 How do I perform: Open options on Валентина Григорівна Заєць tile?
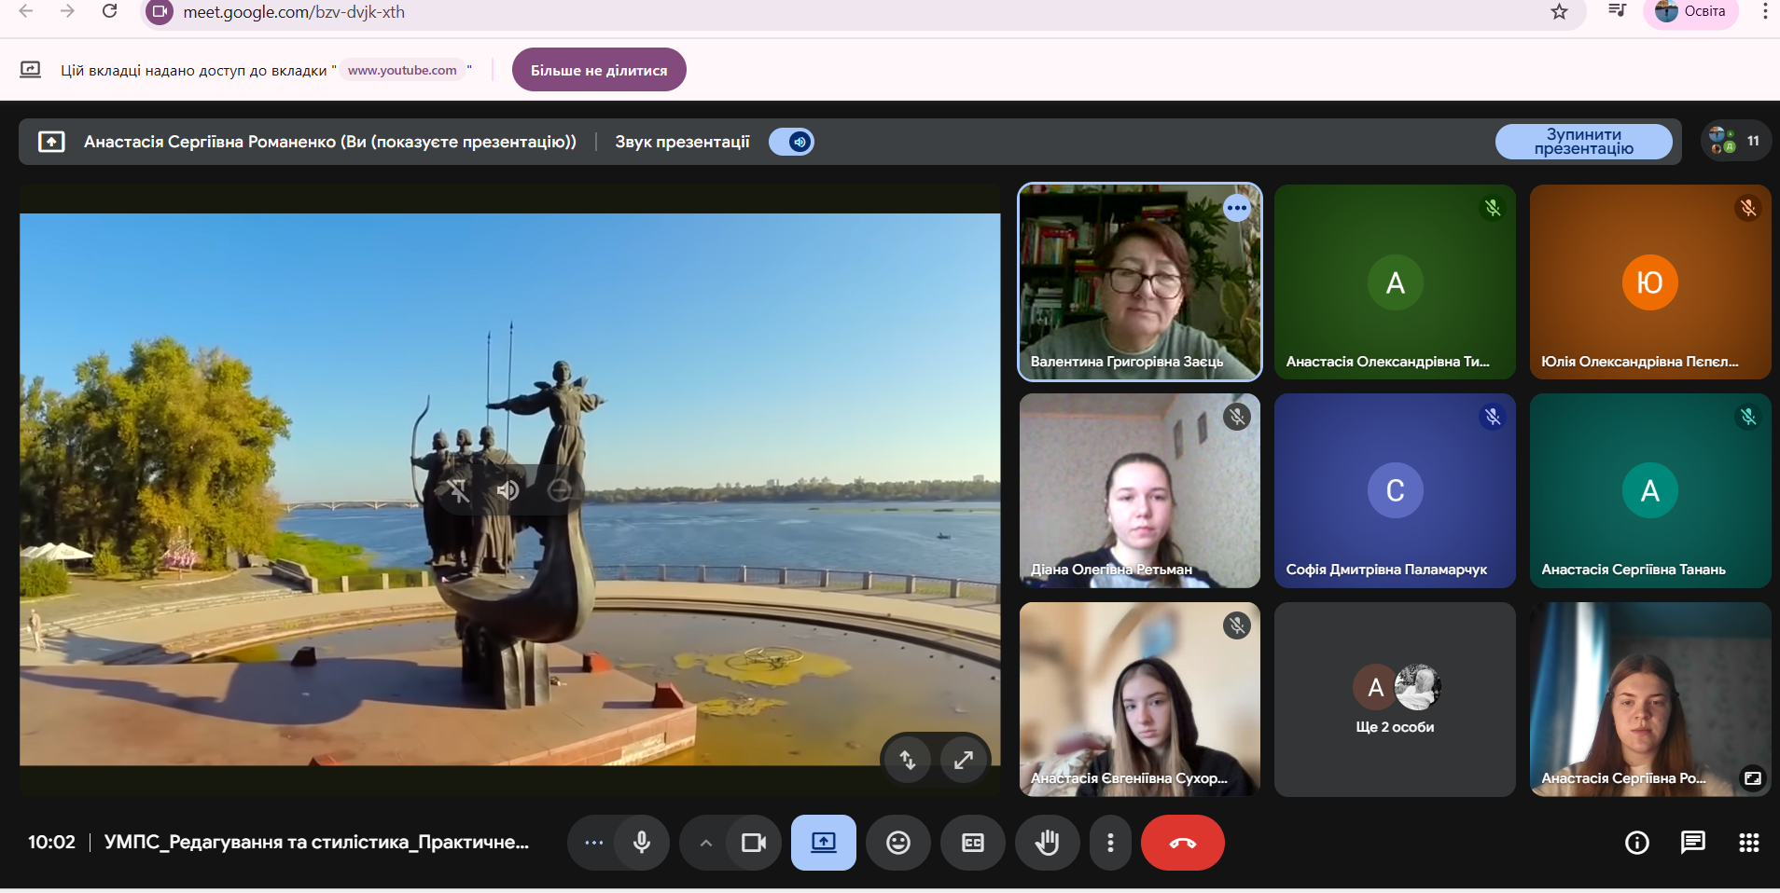(1237, 208)
